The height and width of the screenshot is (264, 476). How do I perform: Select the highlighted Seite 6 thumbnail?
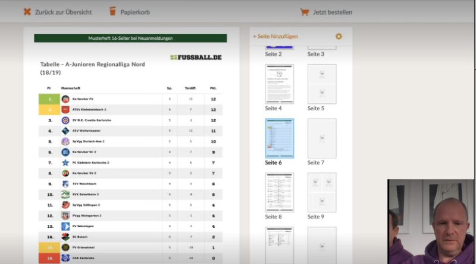279,138
